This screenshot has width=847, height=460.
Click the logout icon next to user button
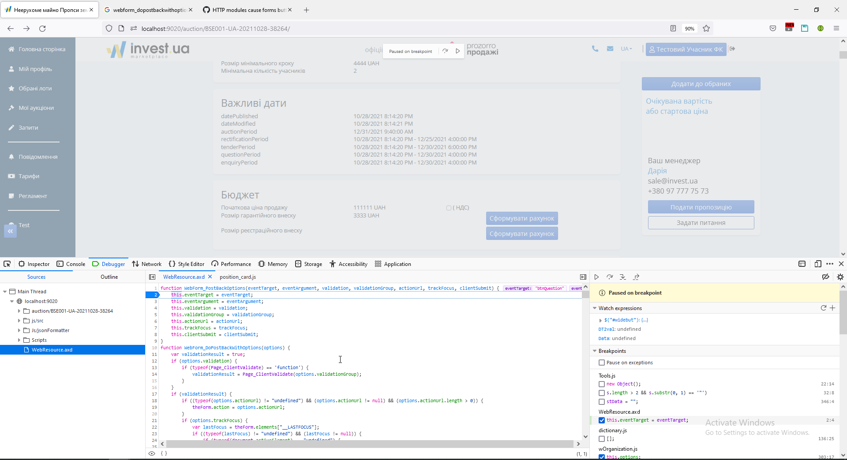[732, 49]
